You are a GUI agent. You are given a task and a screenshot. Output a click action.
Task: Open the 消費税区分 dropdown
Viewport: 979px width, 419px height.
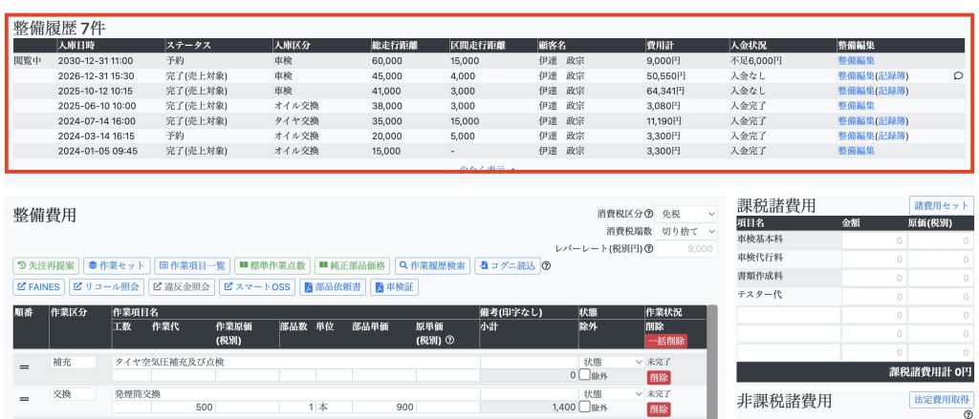coord(686,215)
